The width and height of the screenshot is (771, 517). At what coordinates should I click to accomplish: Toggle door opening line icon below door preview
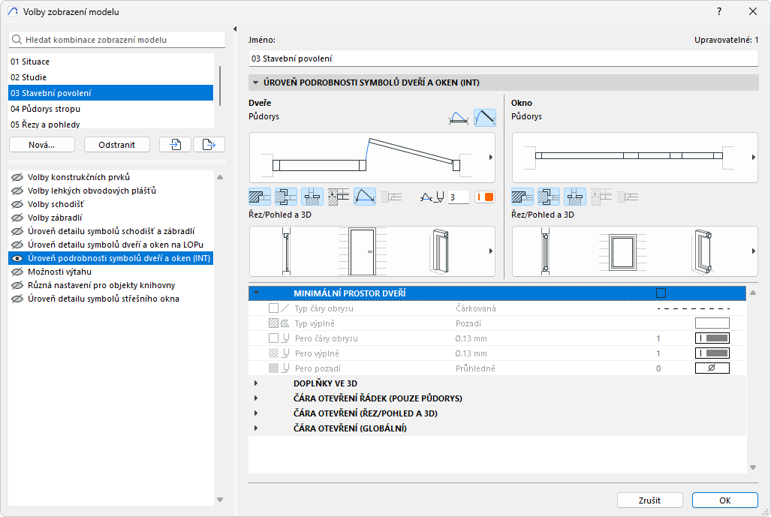[x=365, y=197]
